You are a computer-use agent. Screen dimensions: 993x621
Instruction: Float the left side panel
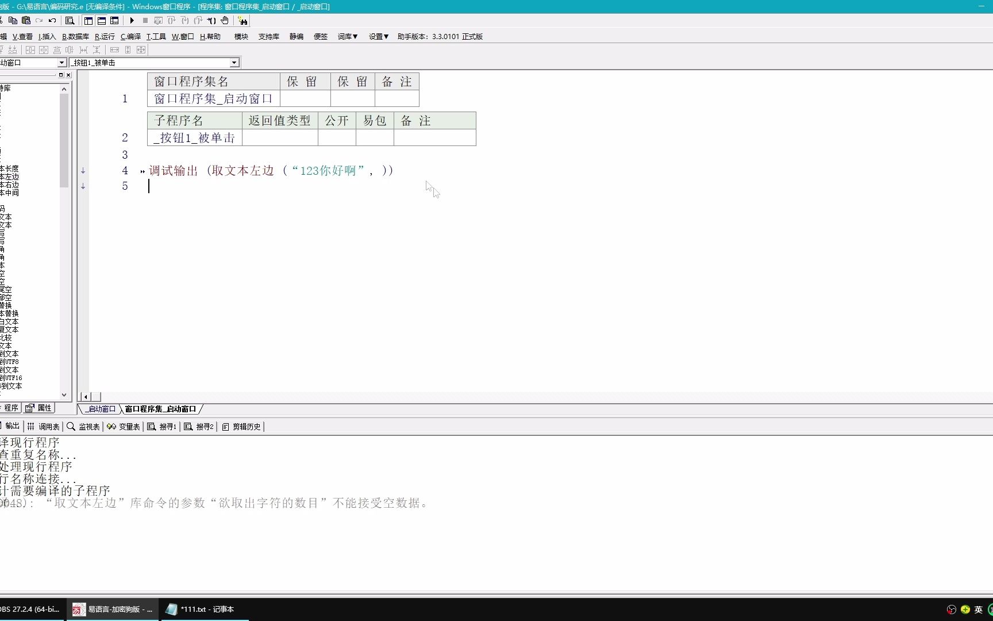click(x=61, y=75)
